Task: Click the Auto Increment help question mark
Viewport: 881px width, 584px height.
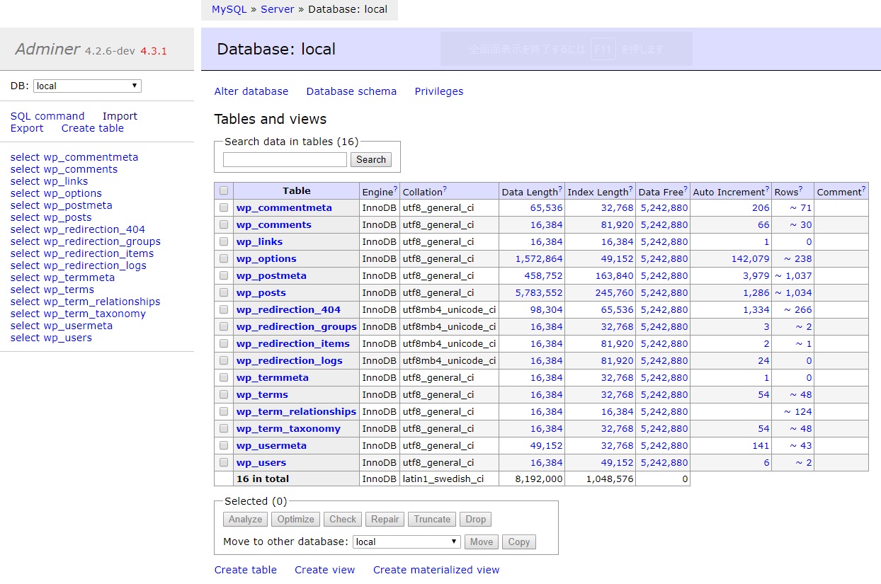Action: tap(768, 189)
